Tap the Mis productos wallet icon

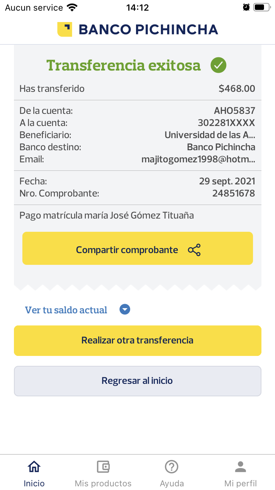pyautogui.click(x=103, y=467)
